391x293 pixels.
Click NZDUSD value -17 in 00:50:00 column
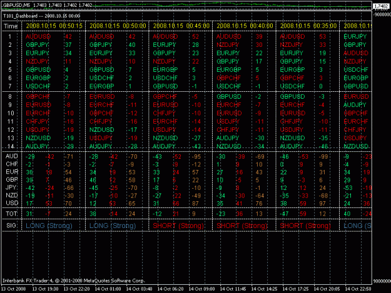[x=133, y=130]
